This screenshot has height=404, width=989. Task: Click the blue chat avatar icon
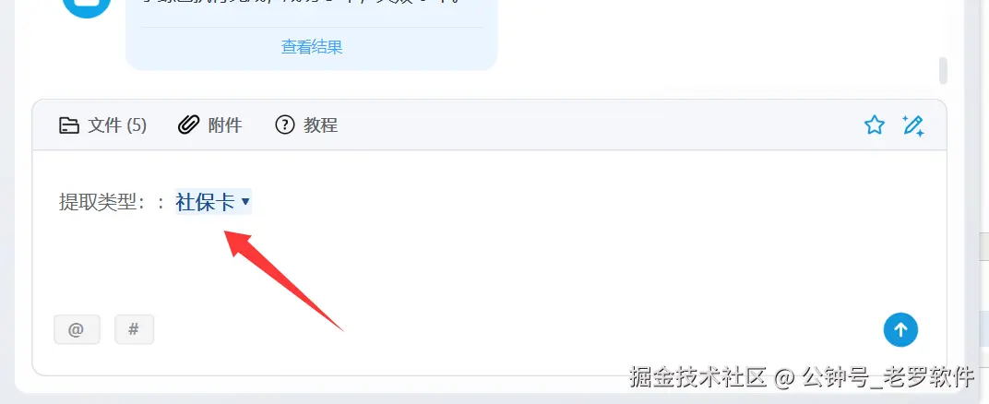(x=87, y=6)
